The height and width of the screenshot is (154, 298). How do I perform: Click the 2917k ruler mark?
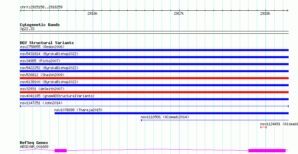(x=179, y=13)
